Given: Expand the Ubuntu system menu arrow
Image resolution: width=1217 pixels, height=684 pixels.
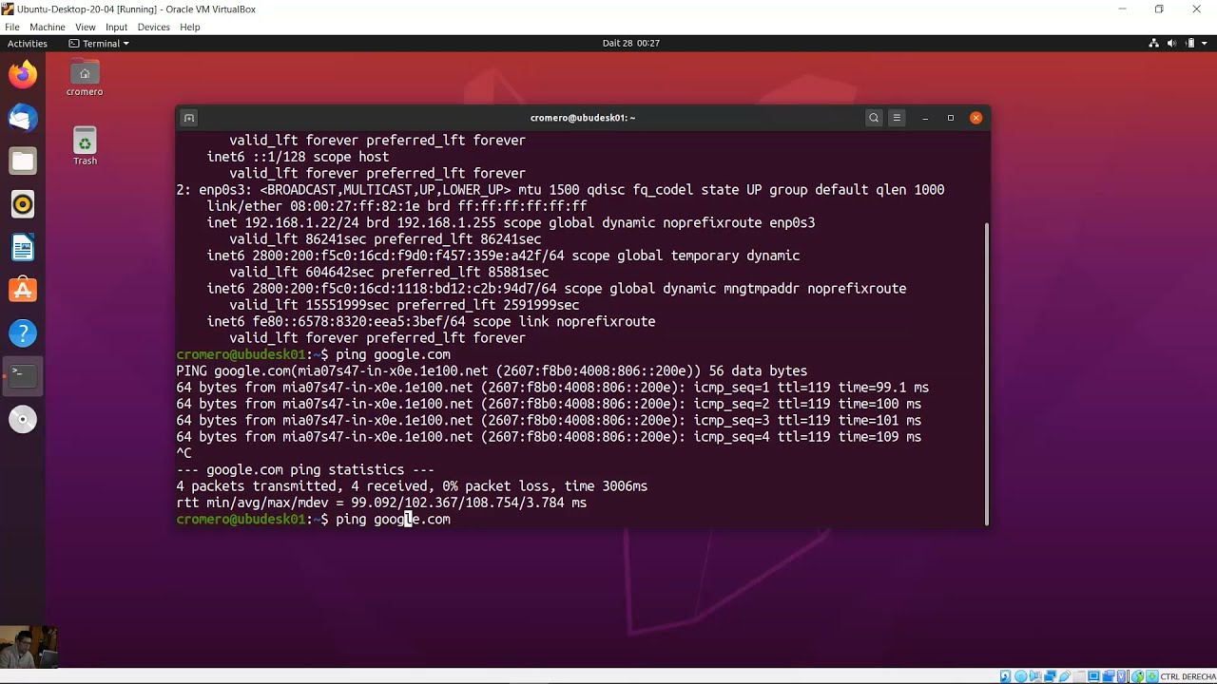Looking at the screenshot, I should point(1206,43).
